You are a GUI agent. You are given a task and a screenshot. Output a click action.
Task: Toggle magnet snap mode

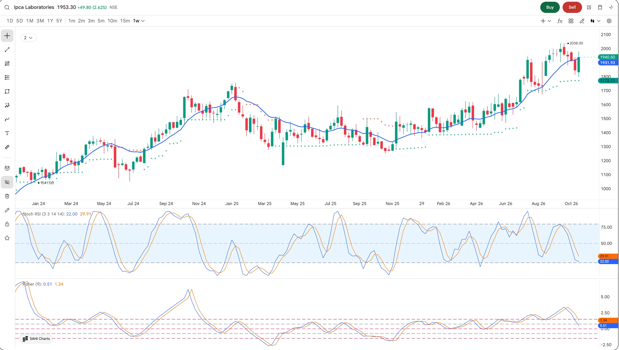(7, 168)
